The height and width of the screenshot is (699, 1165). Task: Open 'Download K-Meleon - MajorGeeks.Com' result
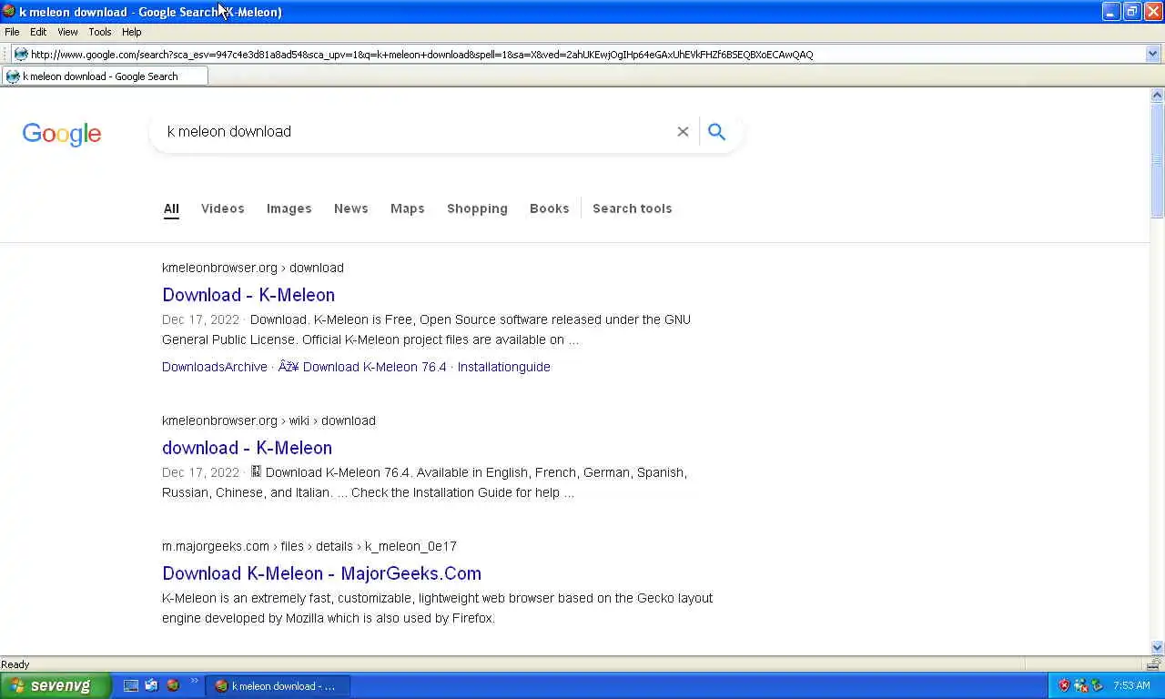click(x=321, y=573)
